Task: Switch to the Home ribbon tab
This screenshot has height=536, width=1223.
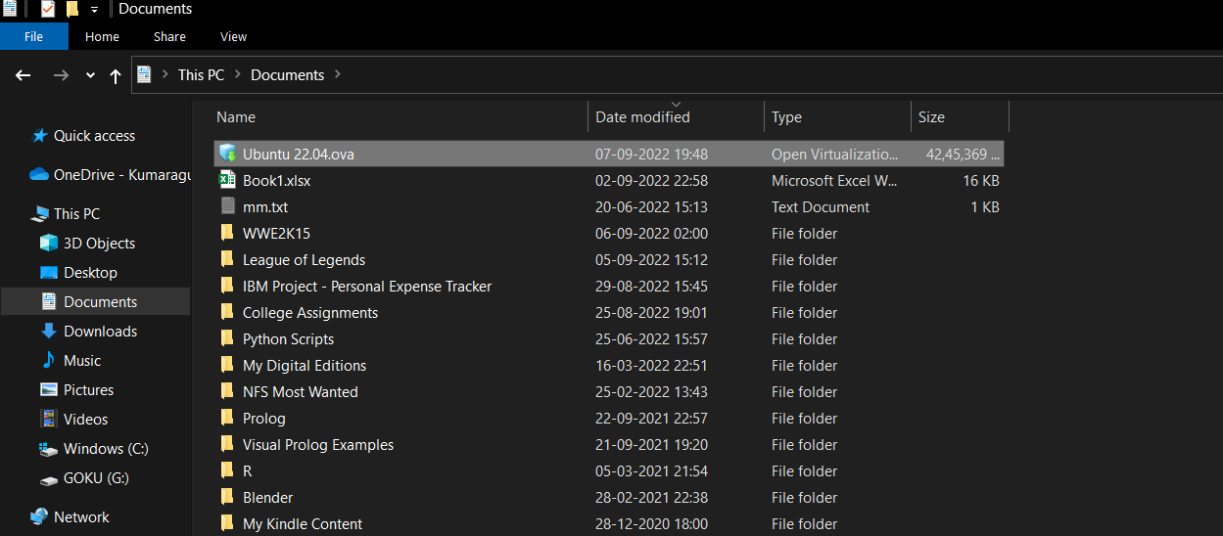Action: 102,36
